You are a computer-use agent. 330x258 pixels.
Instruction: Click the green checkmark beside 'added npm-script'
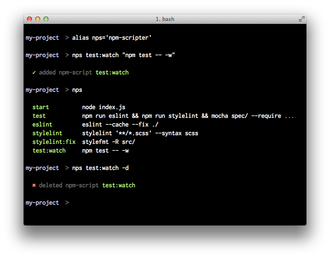34,73
